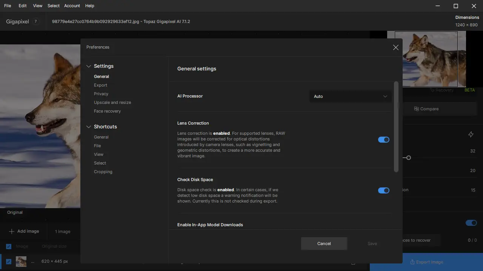Close the Preferences dialog with the X
The image size is (483, 271).
click(x=395, y=47)
